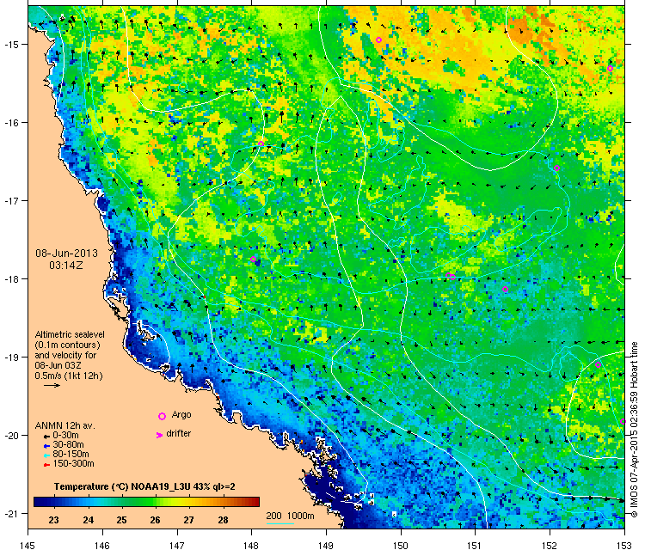Click the '(0.1m contours)' caption line
The image size is (645, 550).
(x=67, y=345)
